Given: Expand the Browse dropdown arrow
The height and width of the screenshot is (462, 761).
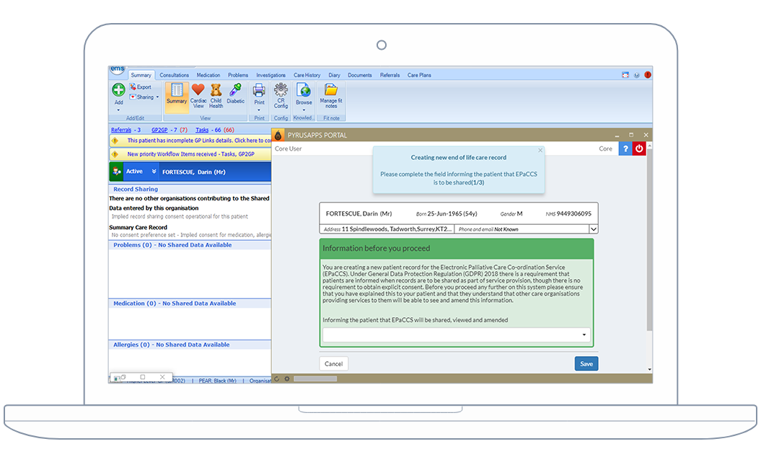Looking at the screenshot, I should point(304,110).
